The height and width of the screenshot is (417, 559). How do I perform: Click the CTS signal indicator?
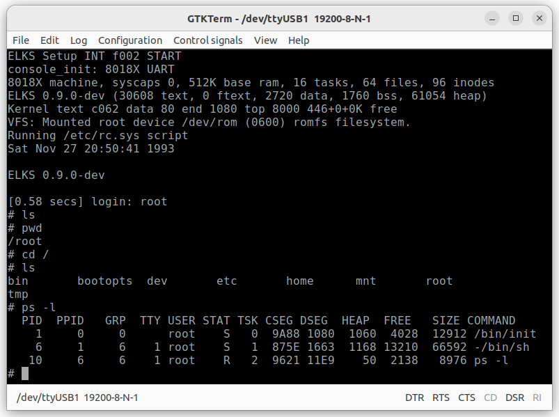point(466,398)
